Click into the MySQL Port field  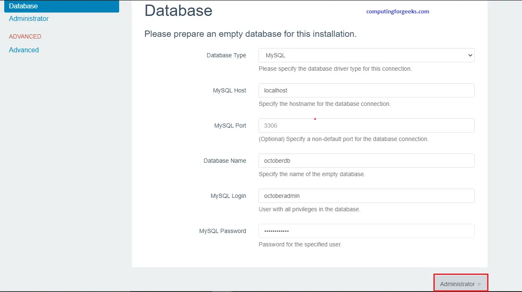coord(366,126)
